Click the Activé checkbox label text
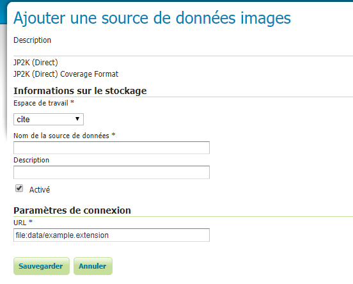The image size is (353, 284). click(40, 190)
